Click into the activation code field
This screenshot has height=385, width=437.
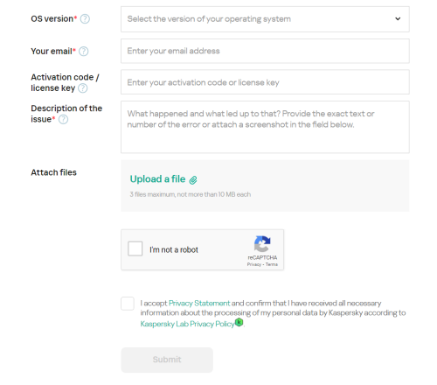[265, 82]
